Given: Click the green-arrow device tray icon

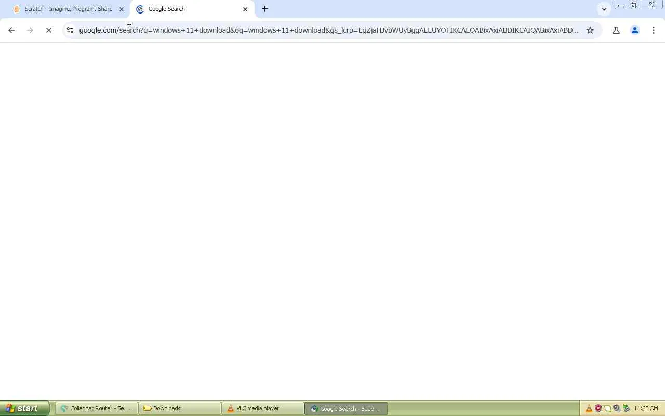Looking at the screenshot, I should tap(626, 408).
